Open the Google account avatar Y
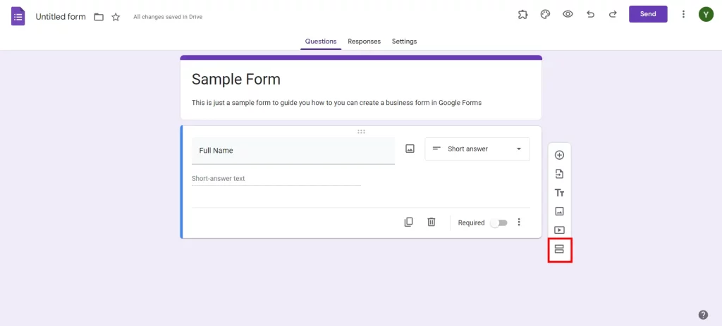Screen dimensions: 722x326 coord(705,14)
